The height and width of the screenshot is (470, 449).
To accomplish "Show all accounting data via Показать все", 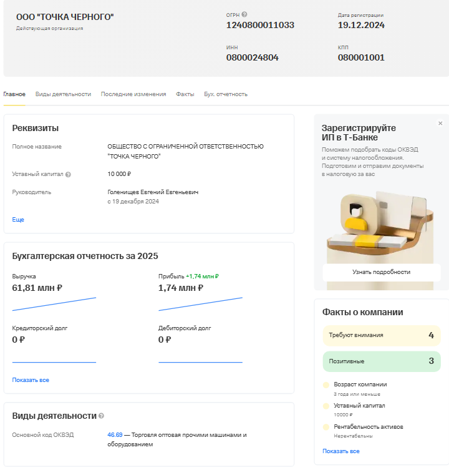I will [31, 380].
